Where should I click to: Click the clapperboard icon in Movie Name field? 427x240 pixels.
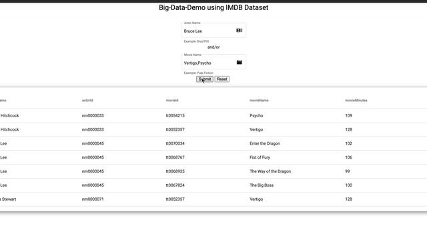239,62
